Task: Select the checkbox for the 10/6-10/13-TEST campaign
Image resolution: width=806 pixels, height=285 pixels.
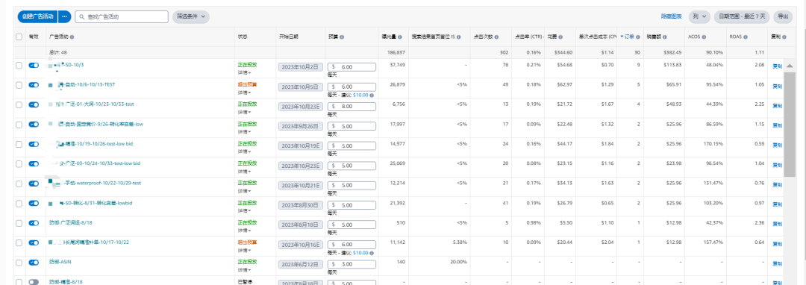Action: pyautogui.click(x=19, y=85)
